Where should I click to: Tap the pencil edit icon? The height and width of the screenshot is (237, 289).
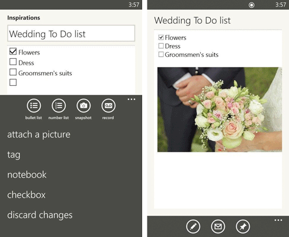click(193, 226)
